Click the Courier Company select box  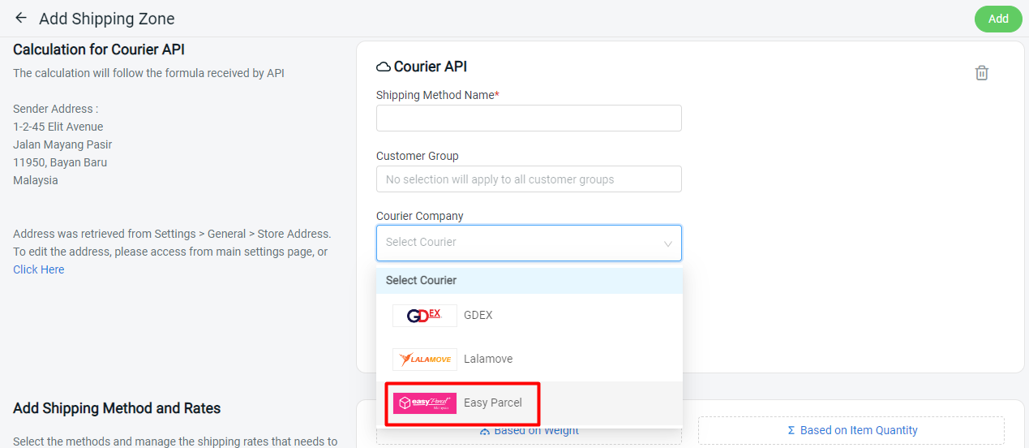519,243
